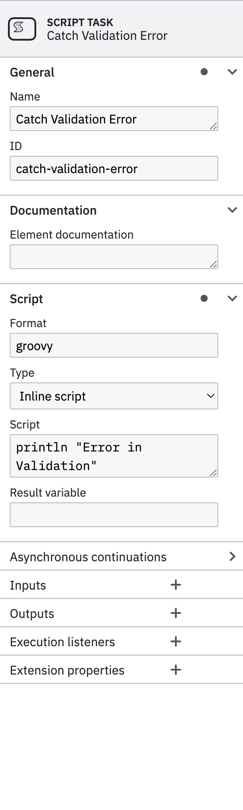
Task: Open the Execution listeners group header
Action: [x=121, y=641]
